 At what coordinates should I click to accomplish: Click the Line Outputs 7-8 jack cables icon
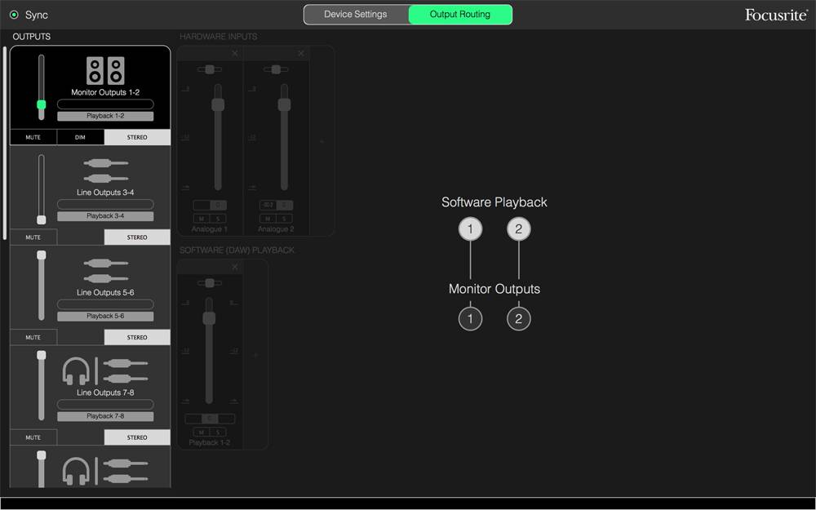(x=126, y=370)
